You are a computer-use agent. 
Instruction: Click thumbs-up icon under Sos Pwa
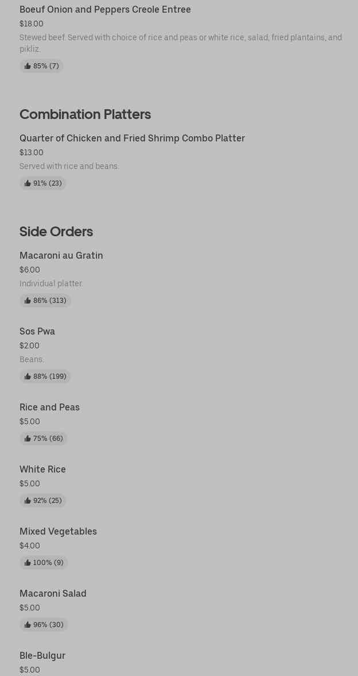[x=28, y=377]
